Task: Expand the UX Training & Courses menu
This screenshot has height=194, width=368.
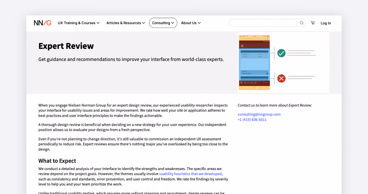Action: point(79,23)
